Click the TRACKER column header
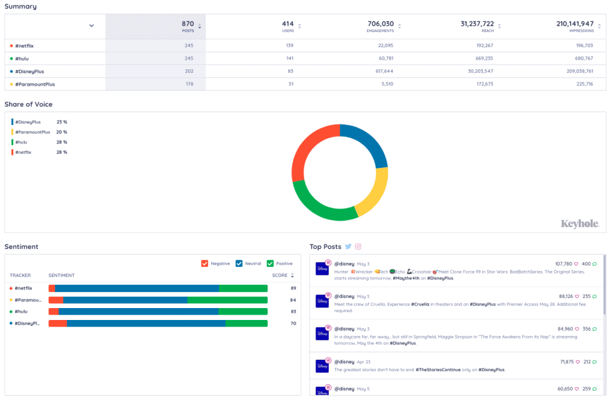Screen dimensions: 611x401 coord(20,275)
